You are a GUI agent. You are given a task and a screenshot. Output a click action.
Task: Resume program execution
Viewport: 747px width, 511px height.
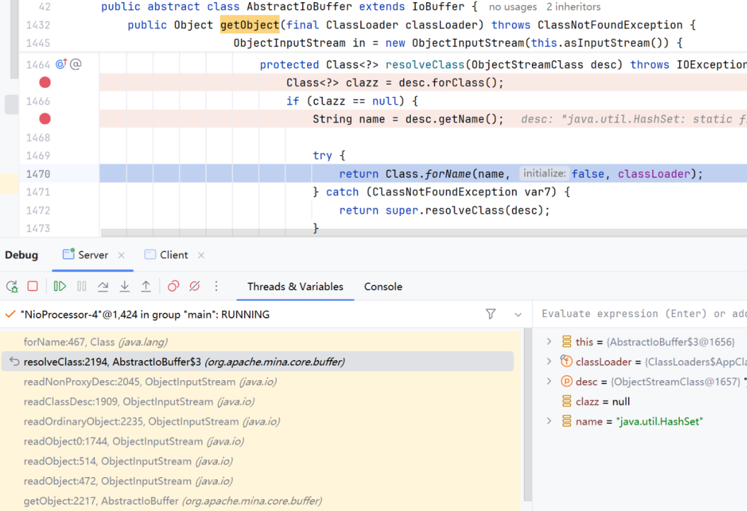pyautogui.click(x=59, y=286)
